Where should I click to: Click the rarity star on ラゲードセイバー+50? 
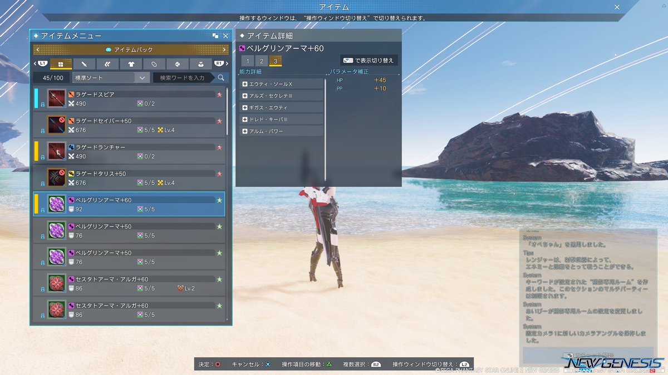pyautogui.click(x=219, y=121)
